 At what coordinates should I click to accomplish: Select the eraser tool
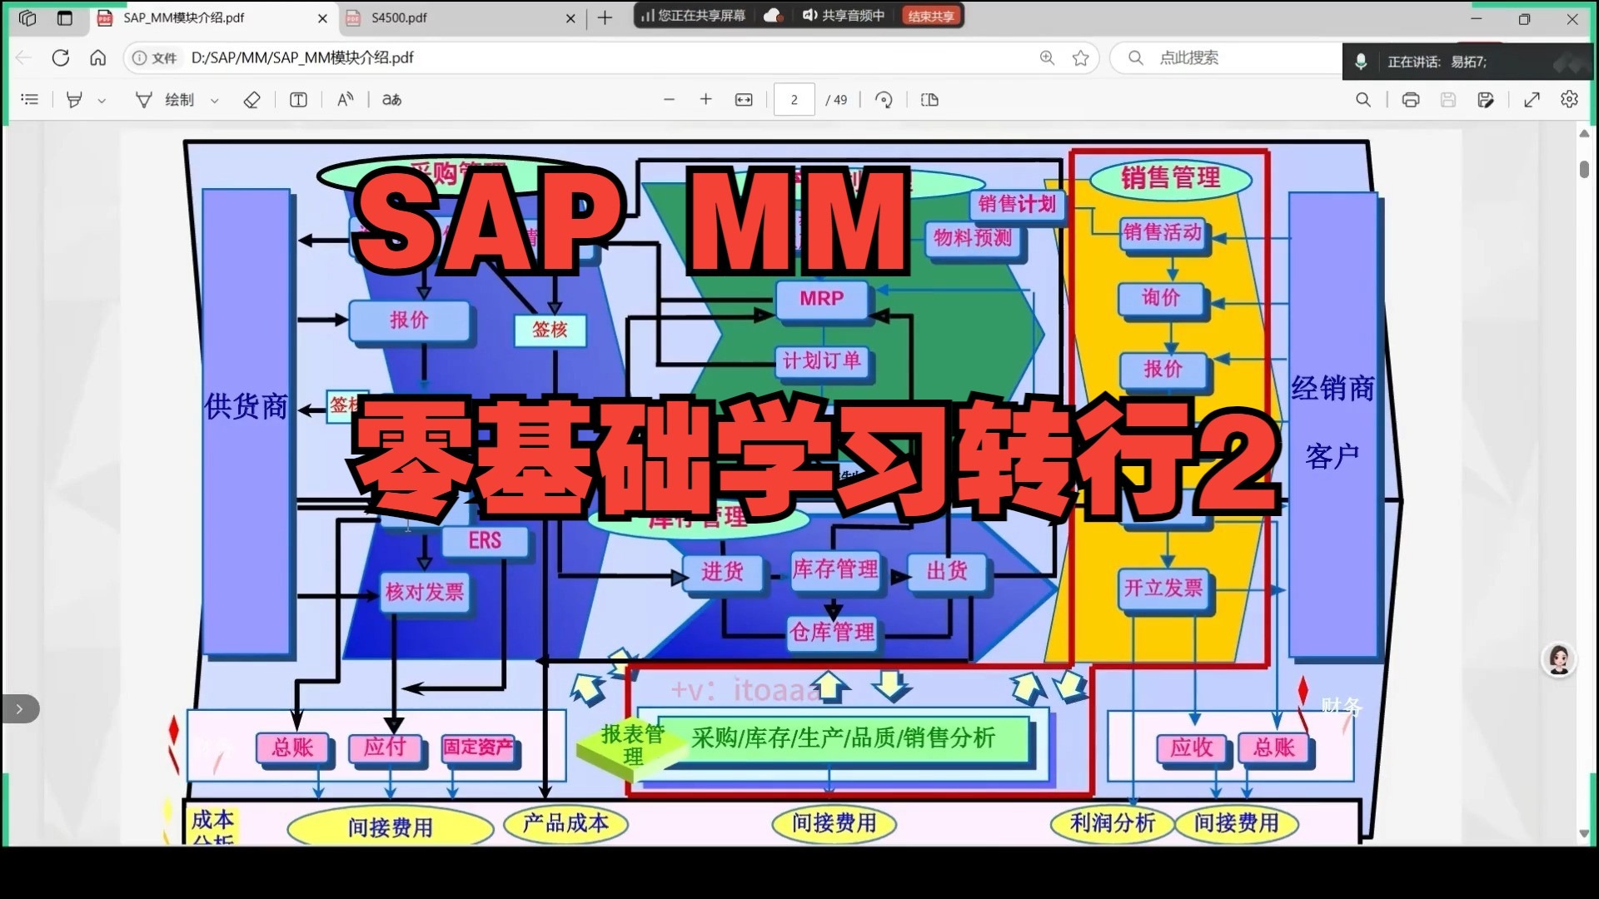tap(252, 100)
